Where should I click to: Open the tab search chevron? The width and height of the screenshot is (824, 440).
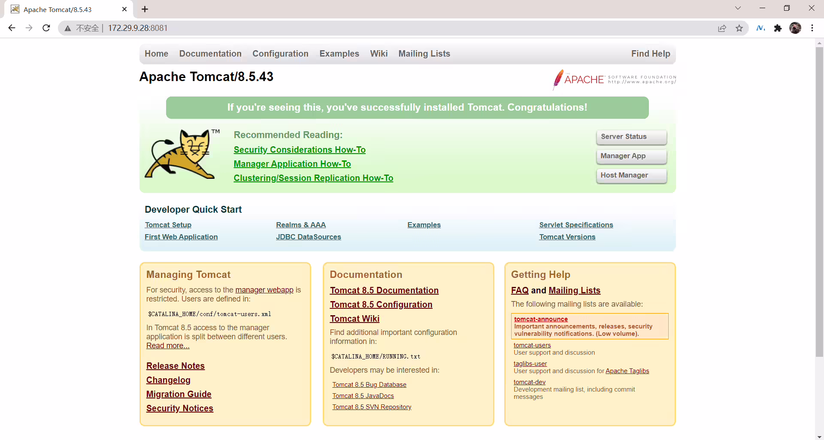[x=738, y=8]
